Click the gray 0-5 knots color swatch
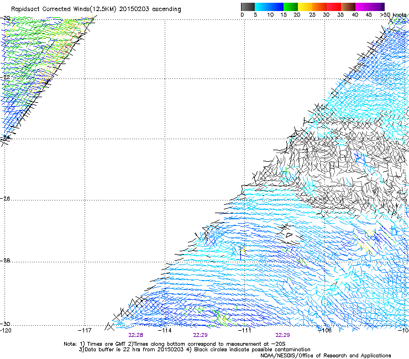409x359 pixels. click(248, 7)
